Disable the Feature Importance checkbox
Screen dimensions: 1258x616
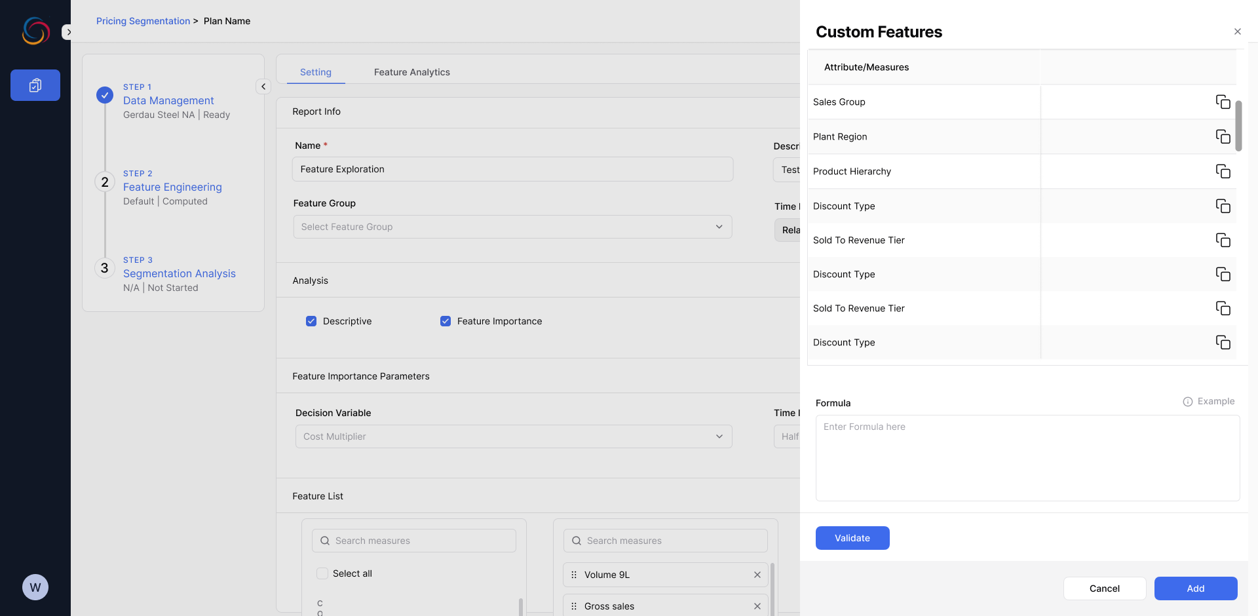(x=446, y=321)
